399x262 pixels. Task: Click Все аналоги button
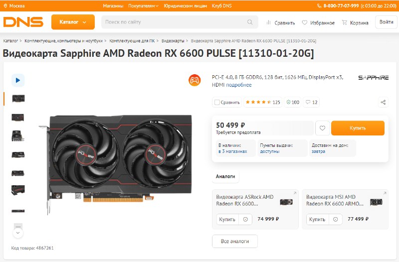click(x=235, y=241)
